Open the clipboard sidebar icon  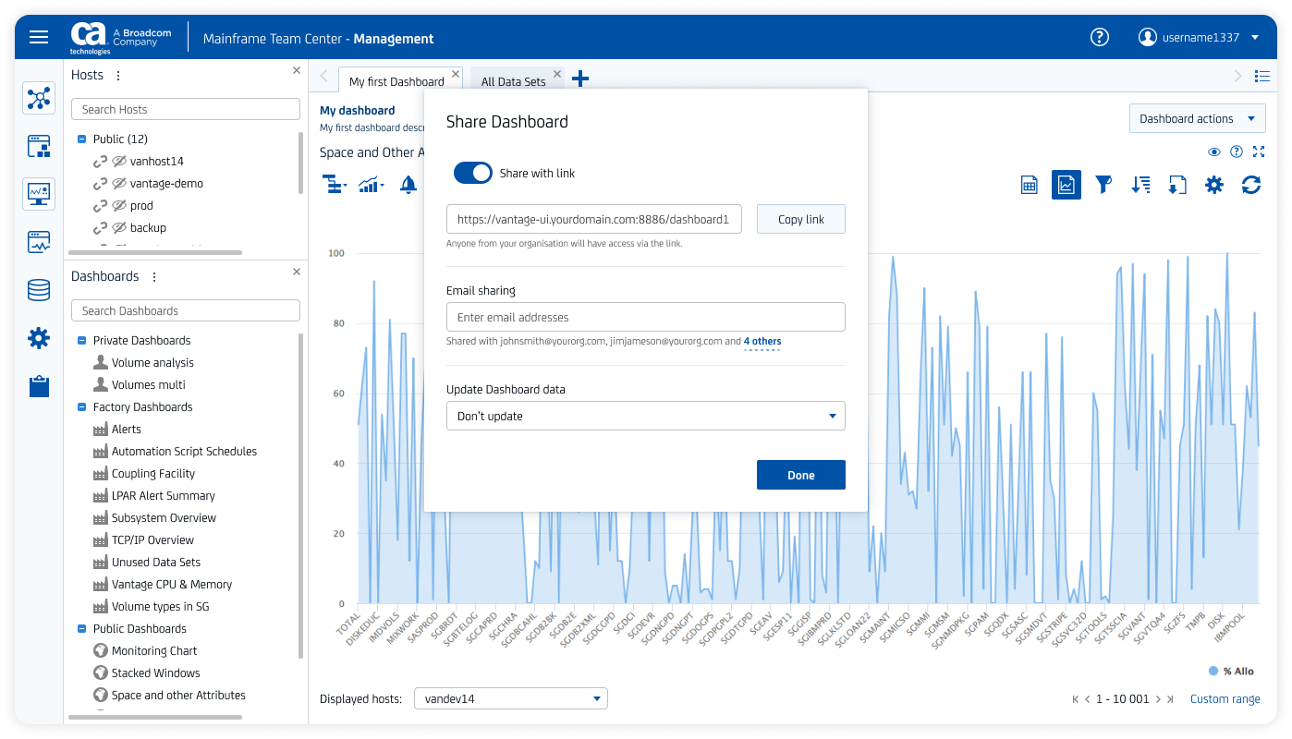[x=39, y=386]
